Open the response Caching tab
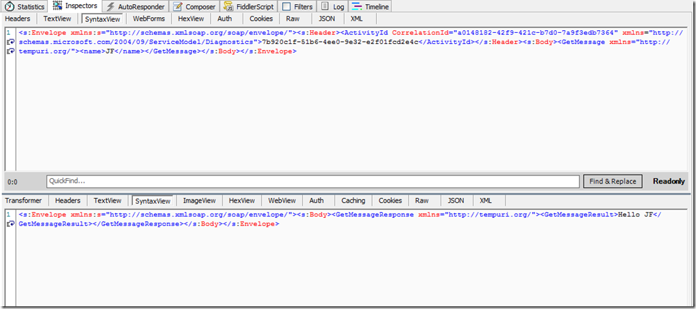 point(353,201)
